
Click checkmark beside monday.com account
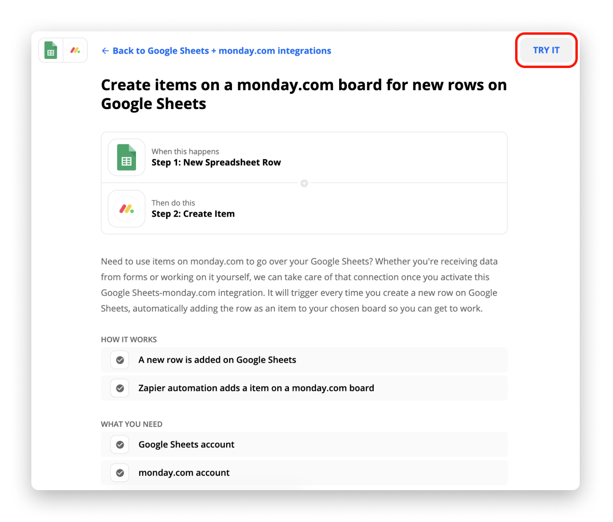(x=120, y=473)
